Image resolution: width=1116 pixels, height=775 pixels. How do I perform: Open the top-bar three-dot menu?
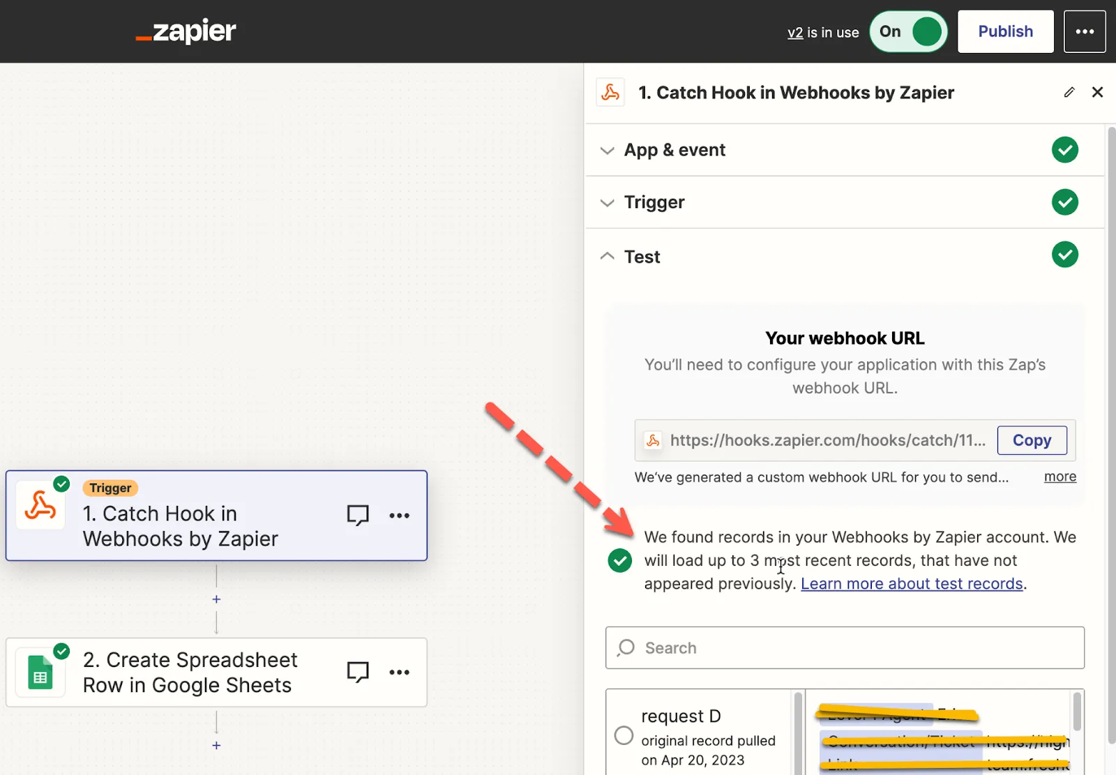(1085, 31)
